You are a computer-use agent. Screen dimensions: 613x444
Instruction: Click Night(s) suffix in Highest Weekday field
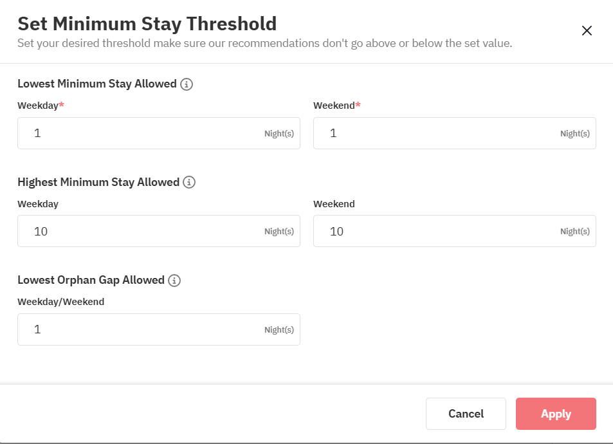click(279, 232)
